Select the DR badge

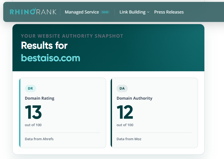point(31,89)
